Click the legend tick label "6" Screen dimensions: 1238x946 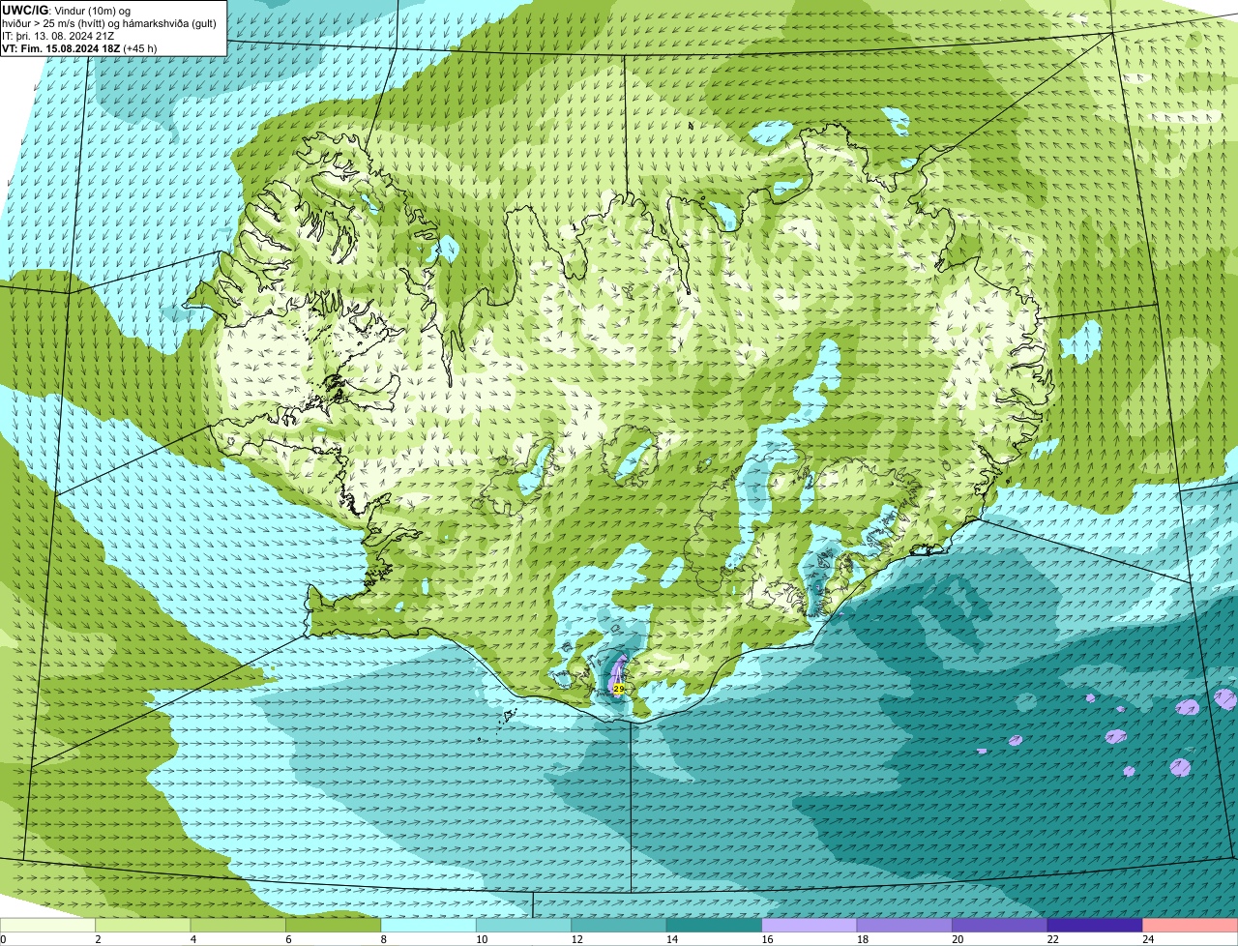tap(288, 939)
